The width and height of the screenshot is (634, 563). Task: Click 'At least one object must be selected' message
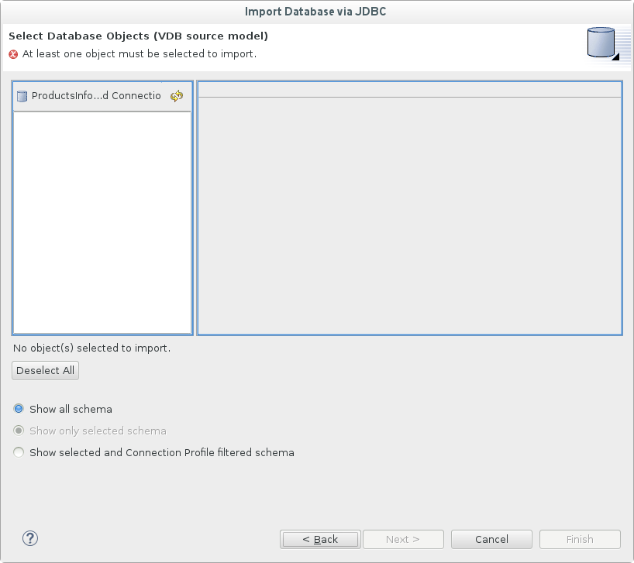[140, 54]
